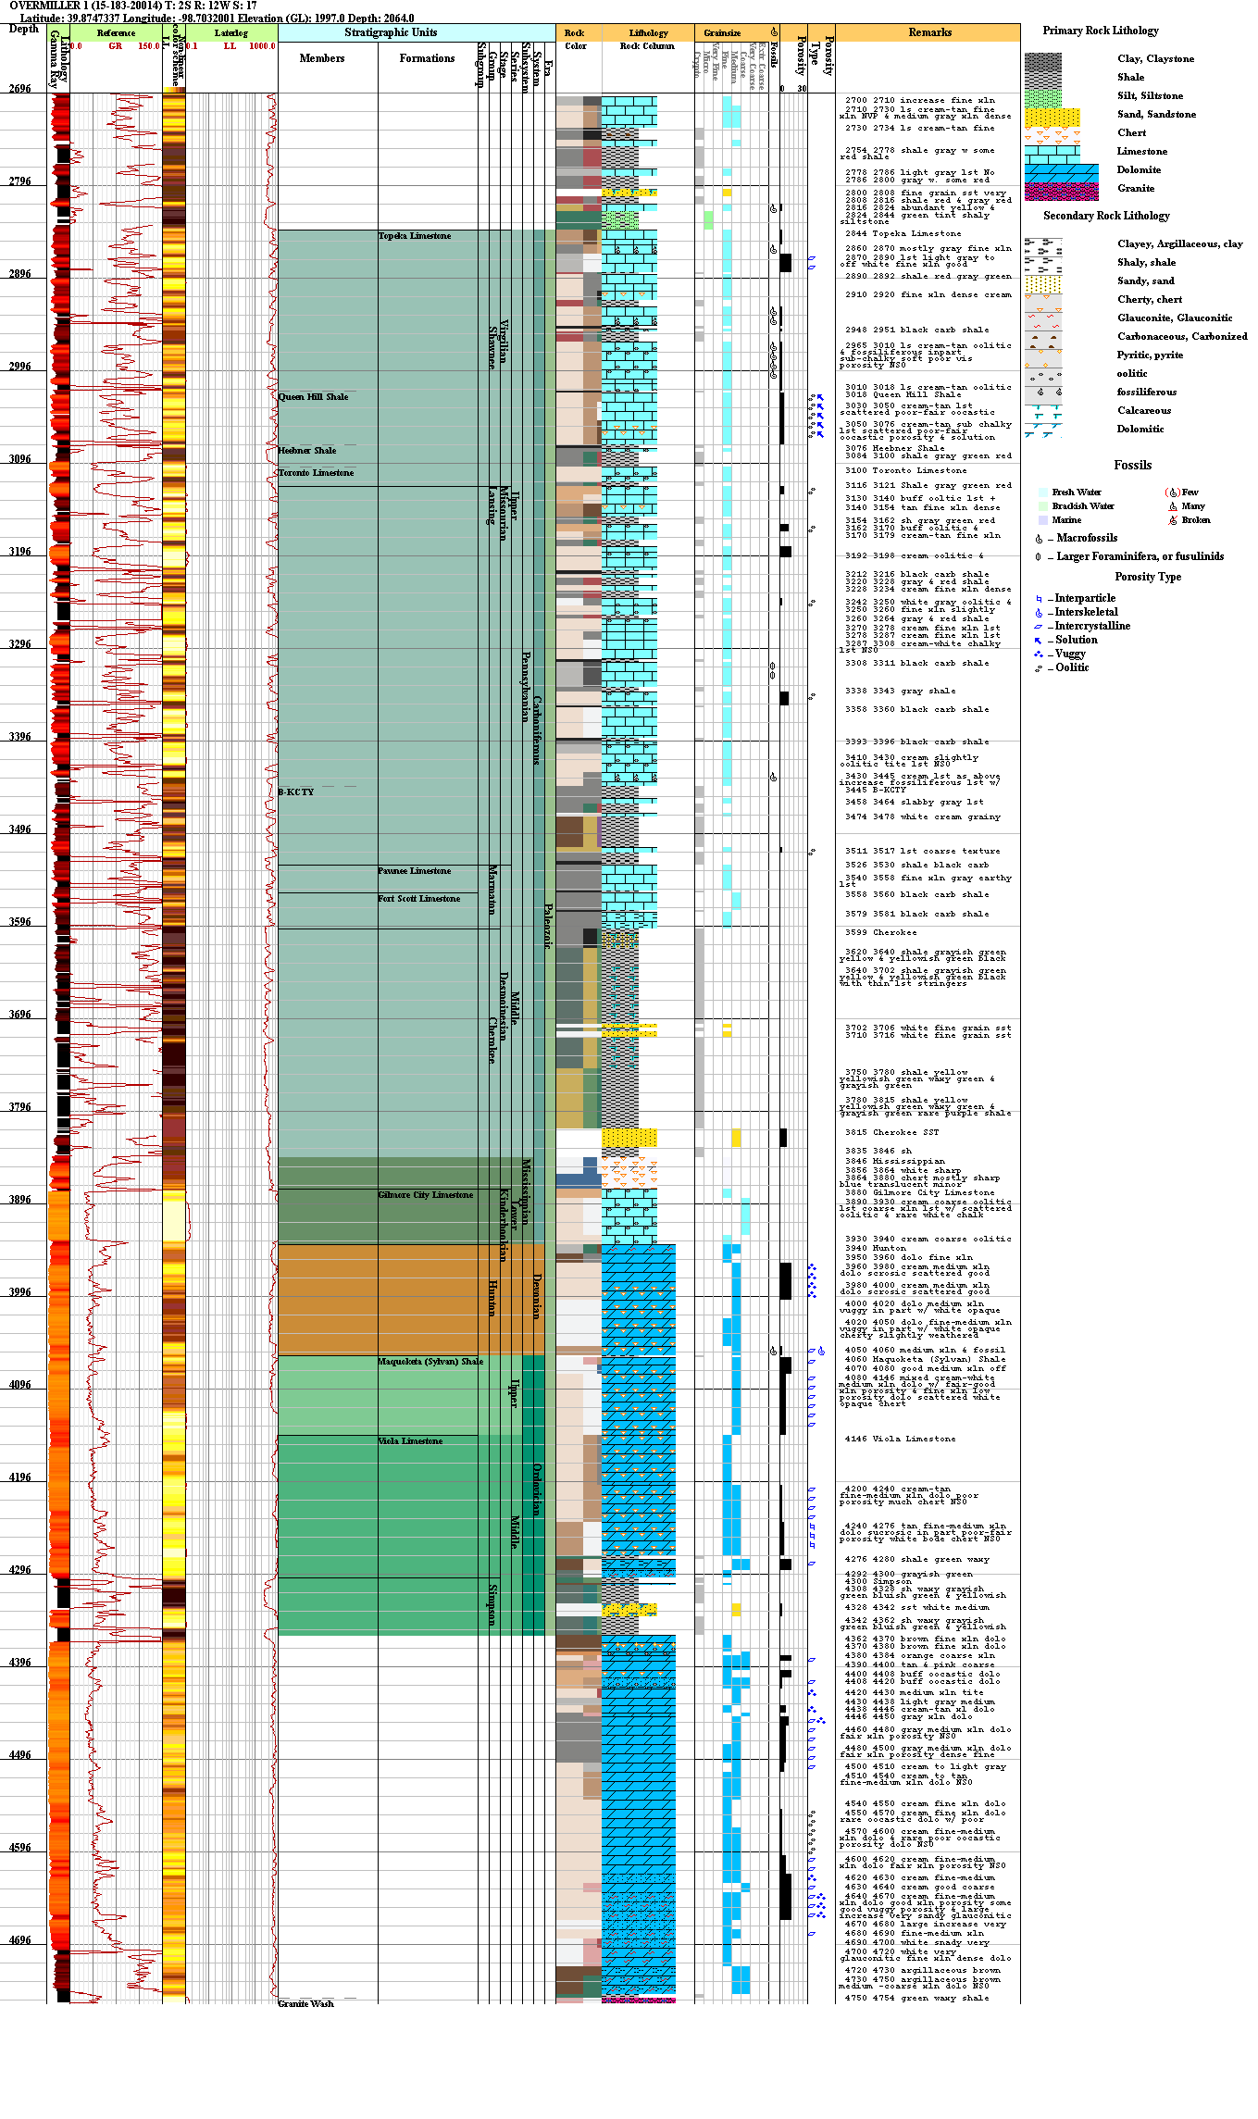Click the B-KCTY member label in strat column
Viewport: 1258px width, 2119px height.
pyautogui.click(x=296, y=792)
